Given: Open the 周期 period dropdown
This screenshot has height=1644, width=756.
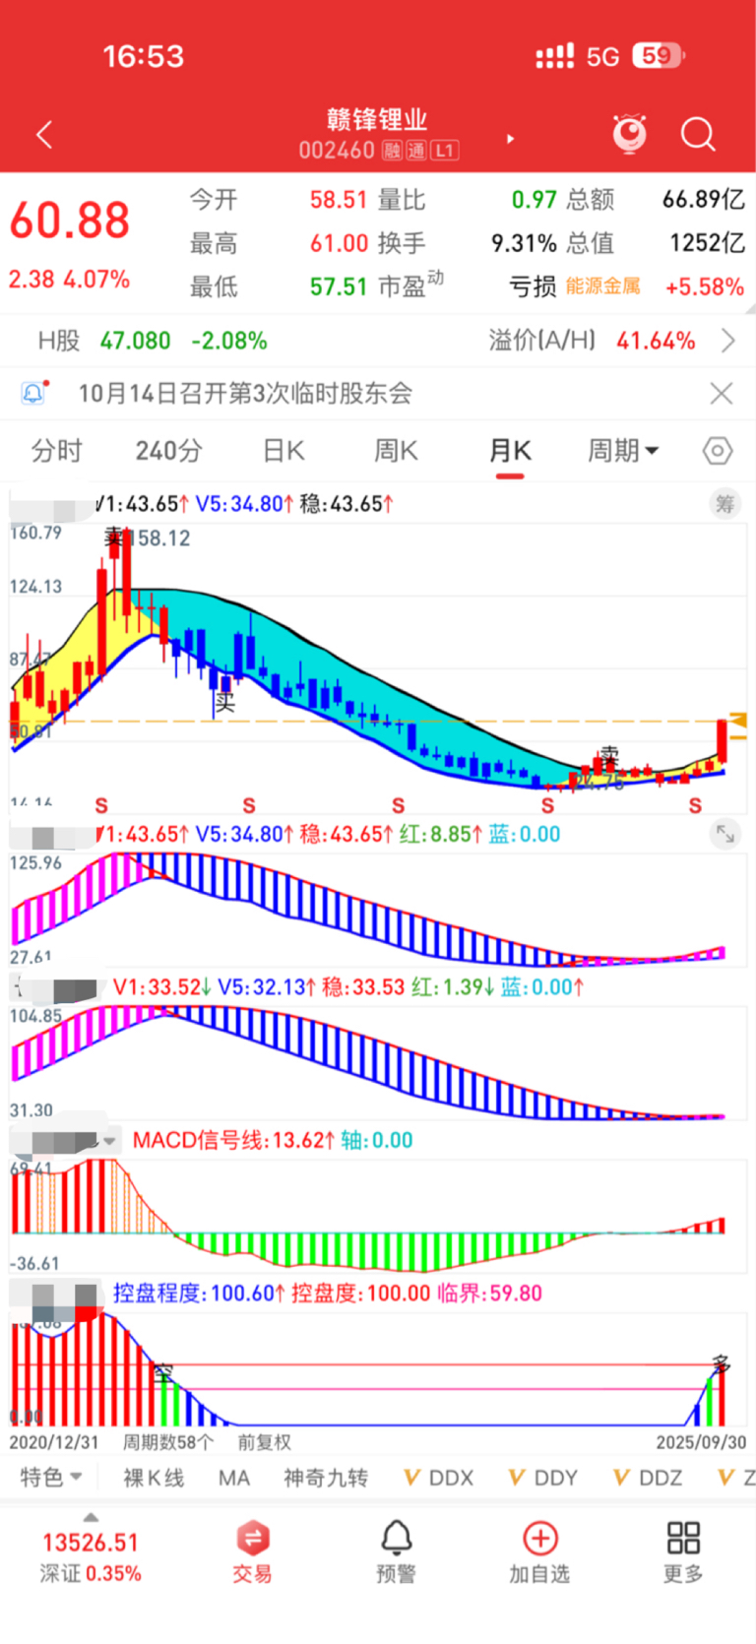Looking at the screenshot, I should point(623,451).
